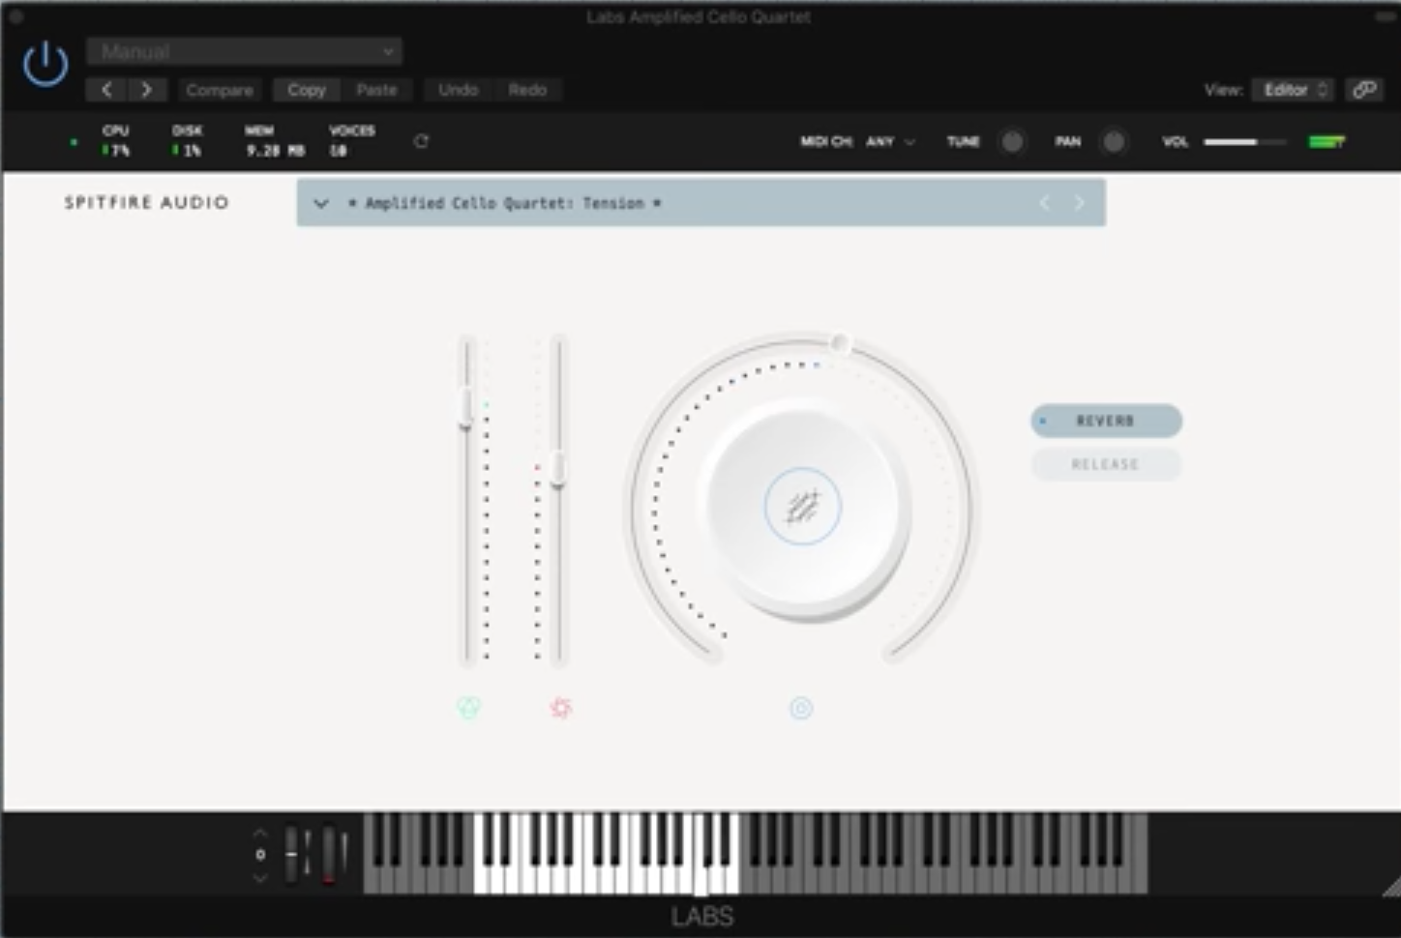1401x938 pixels.
Task: Click the cello strings icon in knob center
Action: (802, 507)
